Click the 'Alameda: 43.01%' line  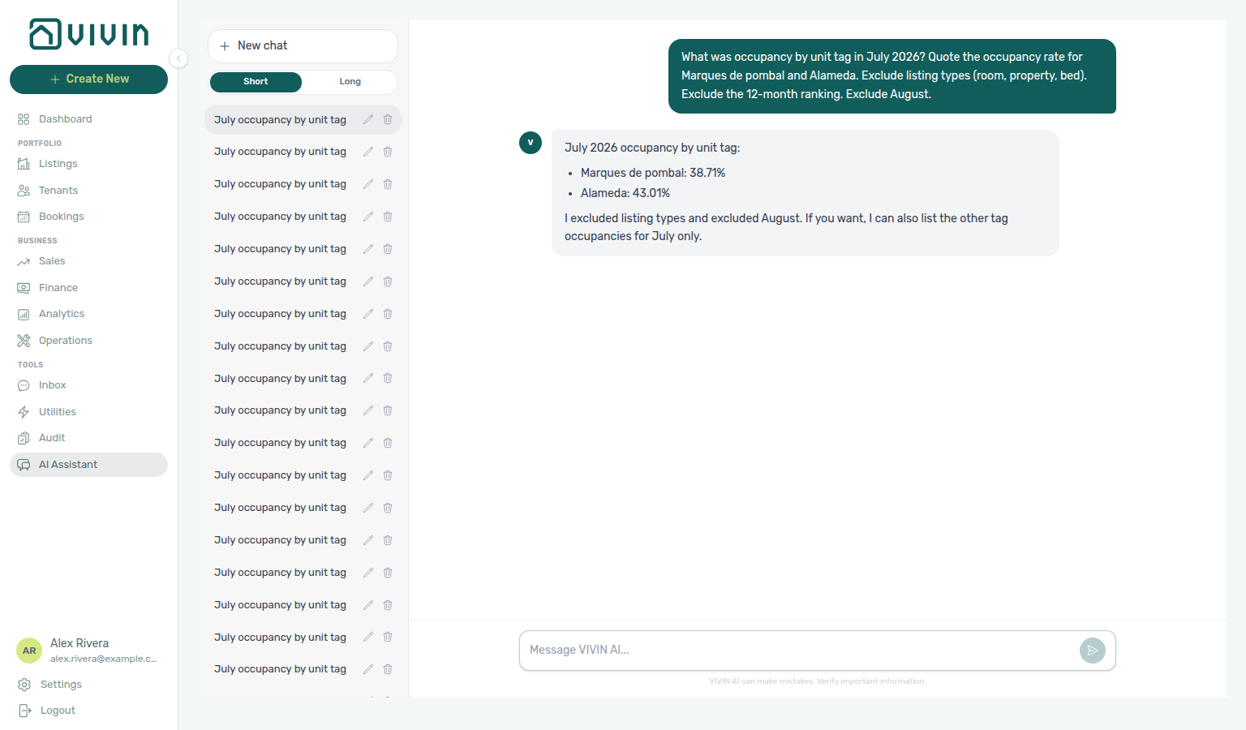625,193
